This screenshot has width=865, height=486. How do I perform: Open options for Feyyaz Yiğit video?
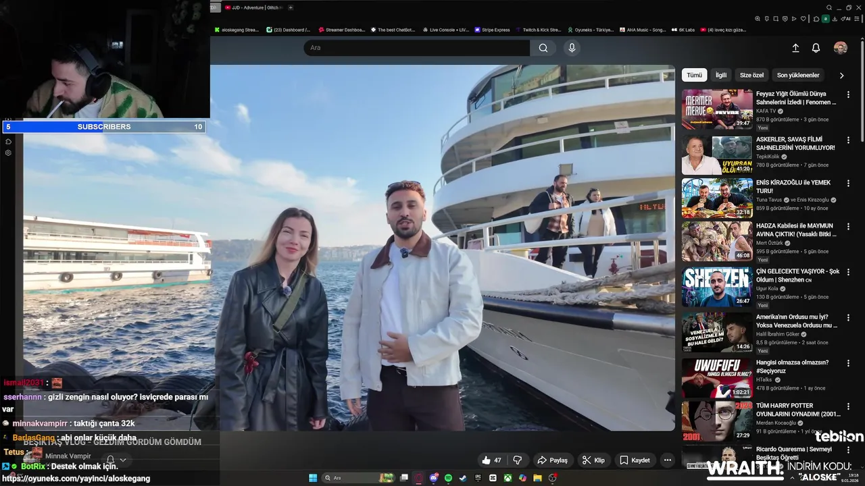848,94
